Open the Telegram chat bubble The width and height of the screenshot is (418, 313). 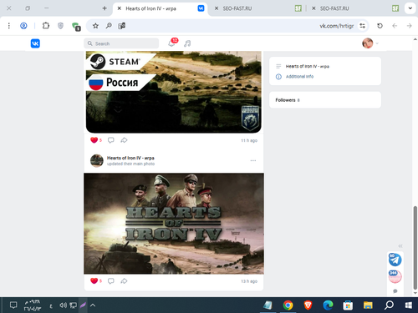click(395, 260)
